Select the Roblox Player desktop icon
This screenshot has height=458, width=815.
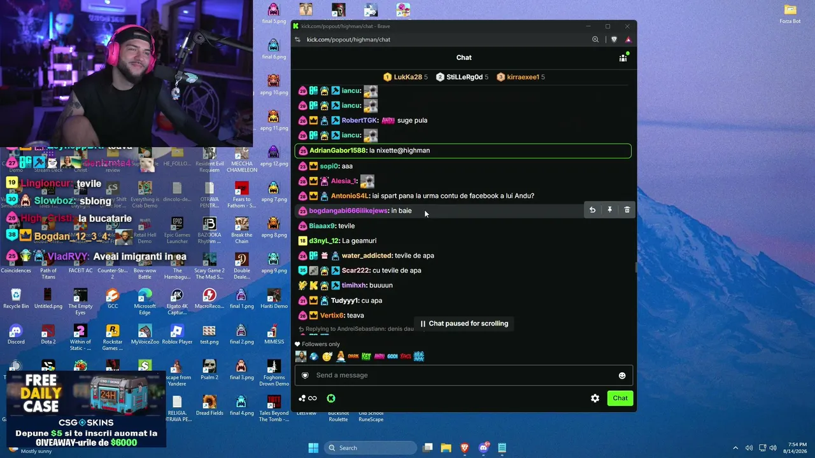pyautogui.click(x=177, y=335)
